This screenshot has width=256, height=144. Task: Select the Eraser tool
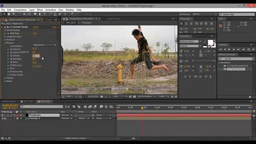[60, 14]
